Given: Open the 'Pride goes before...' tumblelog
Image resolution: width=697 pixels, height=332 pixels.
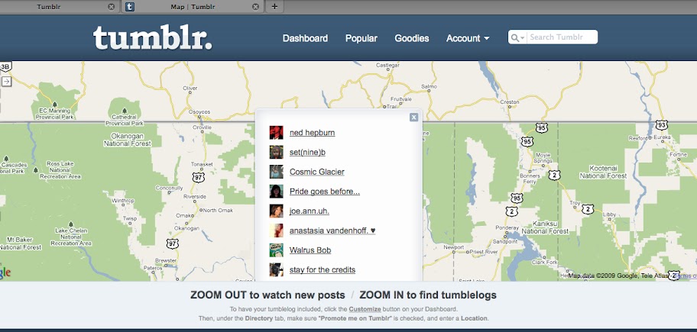Looking at the screenshot, I should [x=324, y=191].
